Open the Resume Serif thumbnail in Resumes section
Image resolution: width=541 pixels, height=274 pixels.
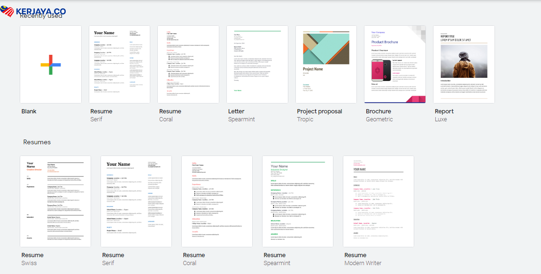pos(136,201)
